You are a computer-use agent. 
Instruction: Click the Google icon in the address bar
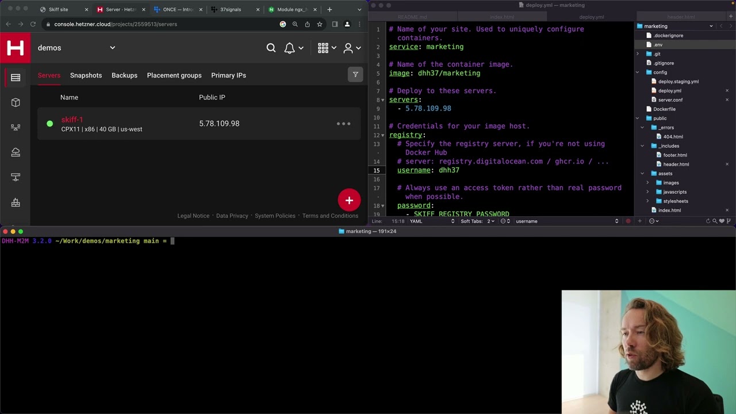(283, 24)
